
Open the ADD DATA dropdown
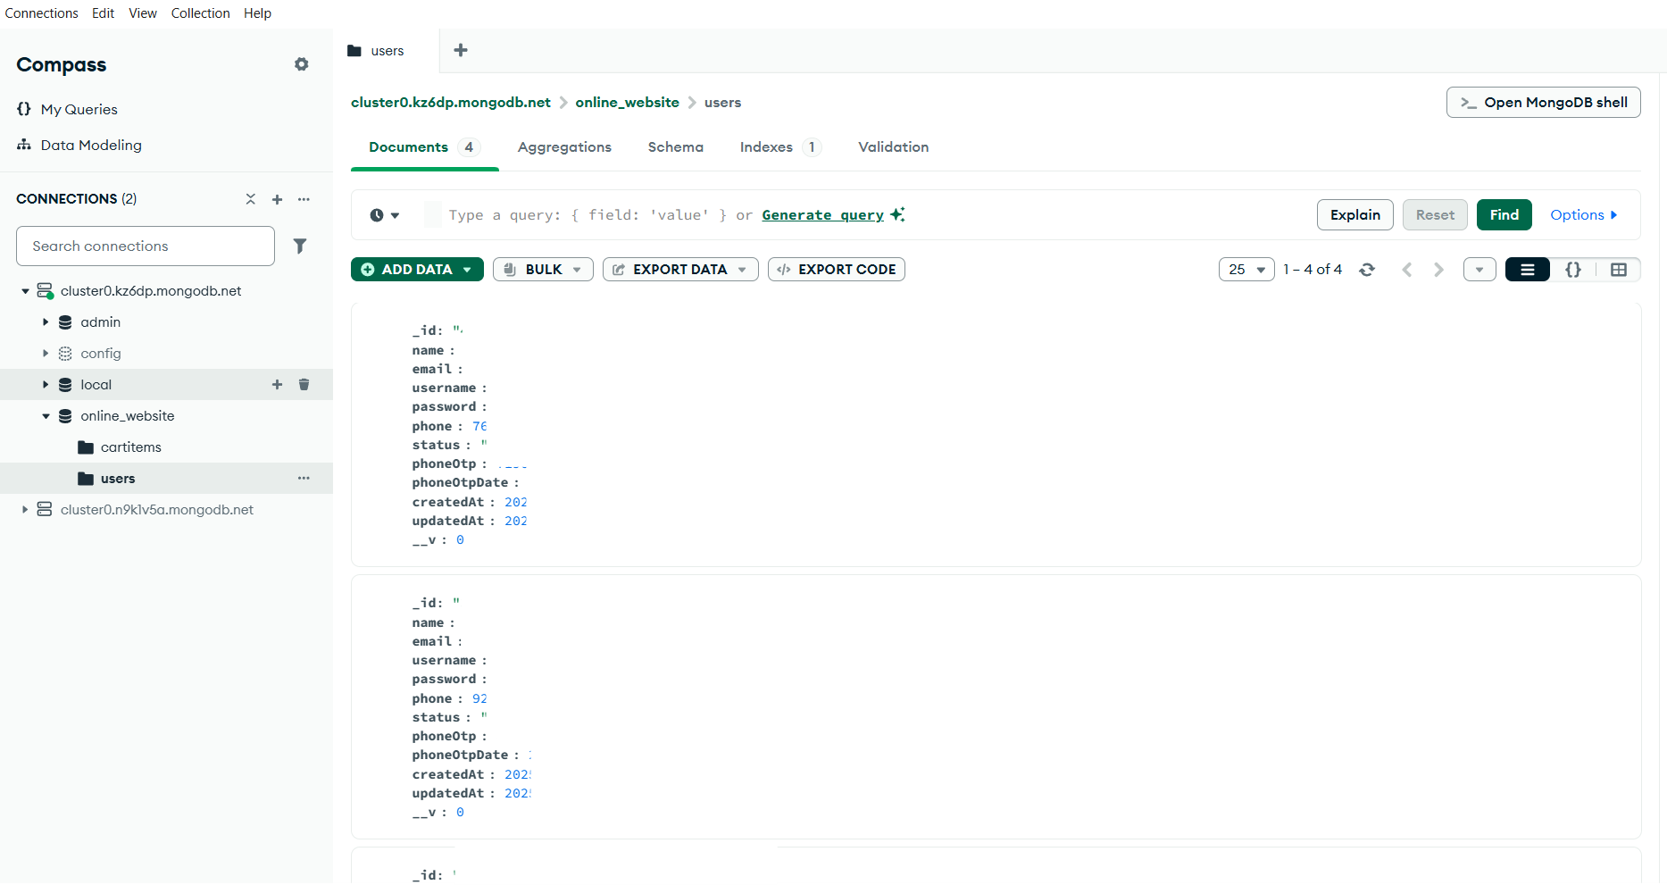click(x=417, y=269)
